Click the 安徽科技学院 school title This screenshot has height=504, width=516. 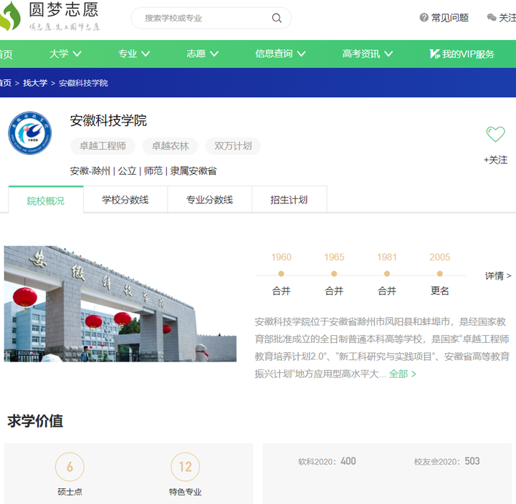(x=108, y=121)
